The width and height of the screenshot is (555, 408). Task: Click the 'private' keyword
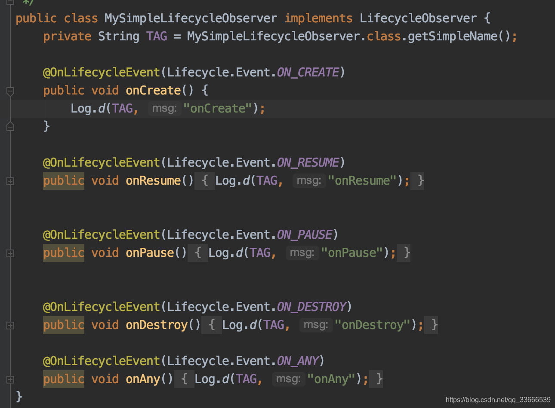[67, 37]
